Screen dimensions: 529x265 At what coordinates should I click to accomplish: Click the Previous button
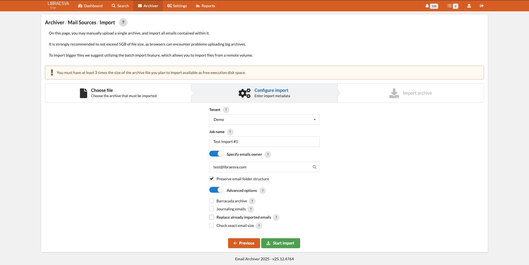pos(244,243)
